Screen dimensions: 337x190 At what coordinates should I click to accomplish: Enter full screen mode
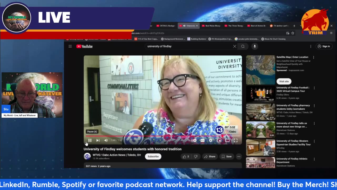(236, 140)
